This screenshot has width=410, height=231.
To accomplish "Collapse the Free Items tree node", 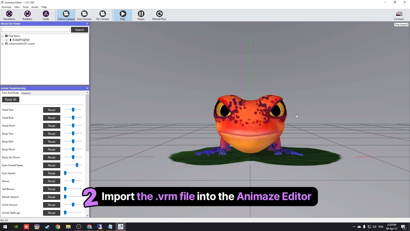I will pyautogui.click(x=3, y=36).
